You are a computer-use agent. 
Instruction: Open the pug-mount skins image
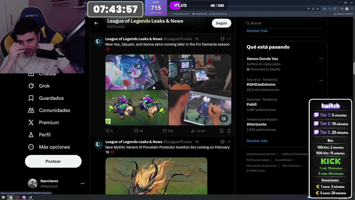coord(137,108)
